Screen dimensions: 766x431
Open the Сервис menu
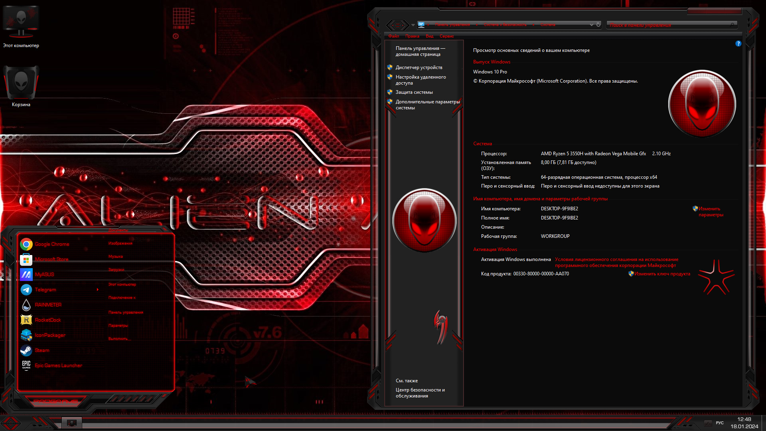(446, 36)
